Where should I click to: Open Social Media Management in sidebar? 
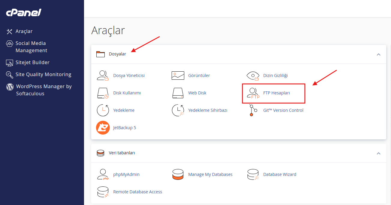(31, 47)
